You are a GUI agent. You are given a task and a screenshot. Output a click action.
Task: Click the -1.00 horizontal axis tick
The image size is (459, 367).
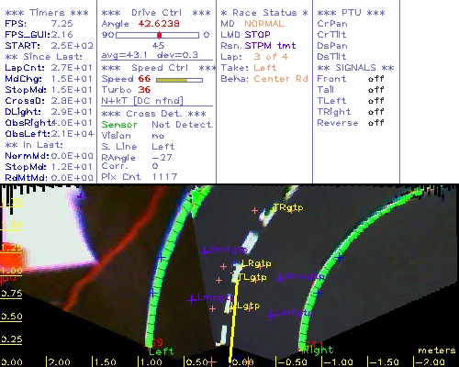(338, 362)
